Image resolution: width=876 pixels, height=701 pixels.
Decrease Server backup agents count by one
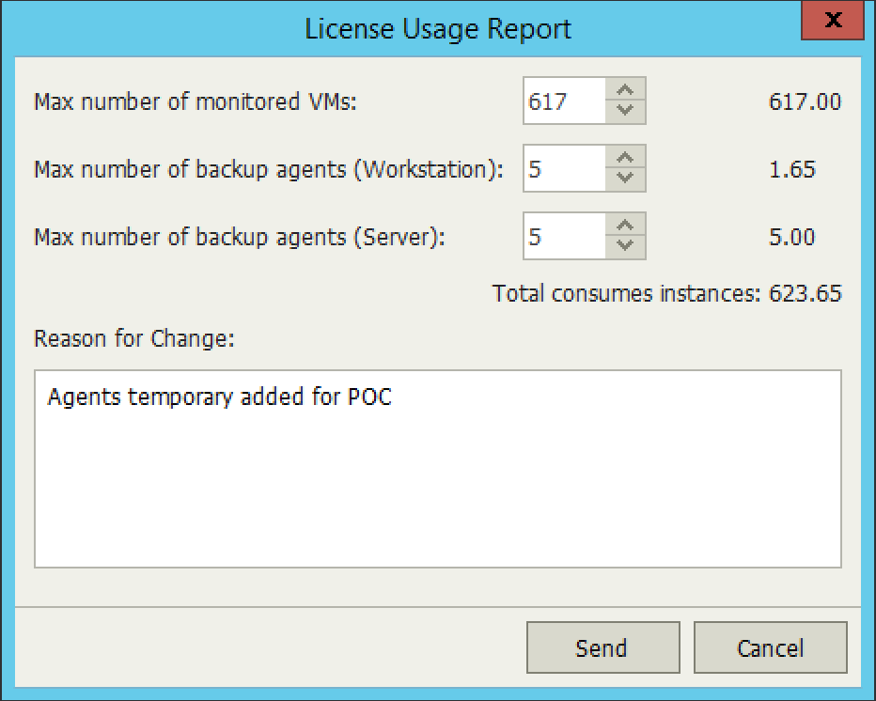[x=625, y=246]
